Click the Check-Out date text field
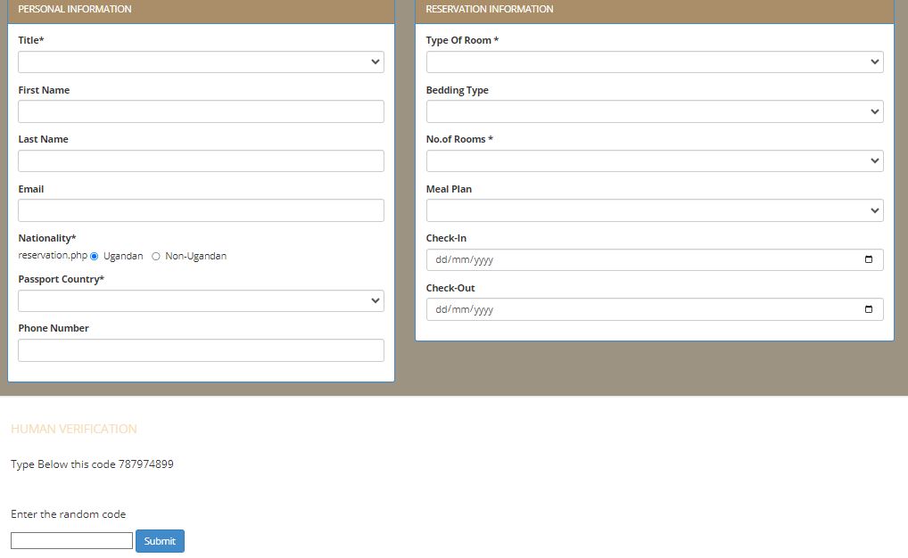Screen dimensions: 908x558 [624, 310]
